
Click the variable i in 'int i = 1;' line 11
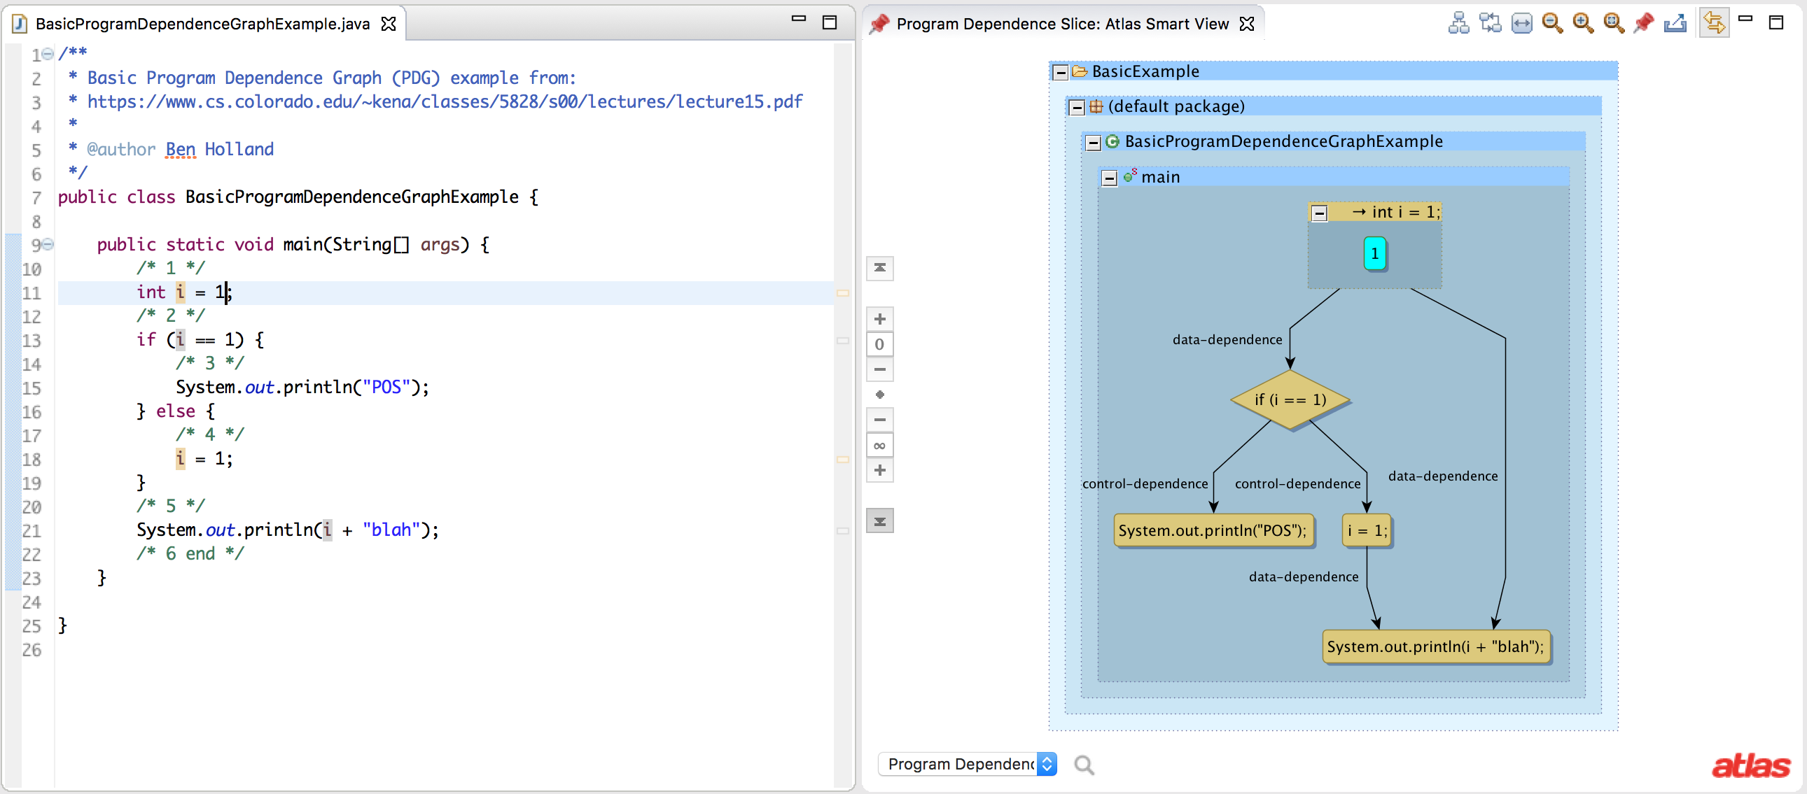(180, 292)
